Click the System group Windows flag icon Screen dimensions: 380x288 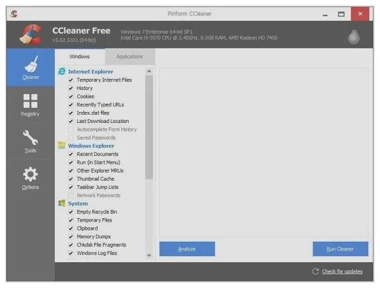click(61, 203)
